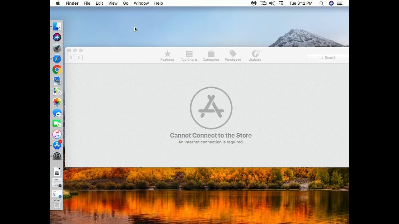Go back with the left chevron button
399x224 pixels.
point(71,57)
